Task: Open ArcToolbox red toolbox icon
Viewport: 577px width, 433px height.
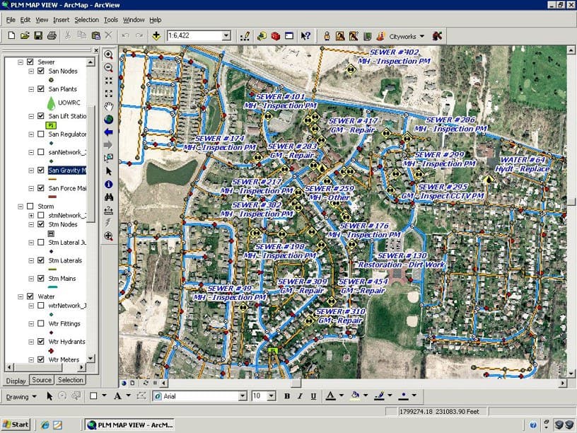Action: coord(275,35)
